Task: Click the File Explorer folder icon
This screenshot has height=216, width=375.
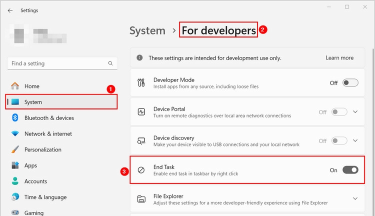Action: [141, 199]
